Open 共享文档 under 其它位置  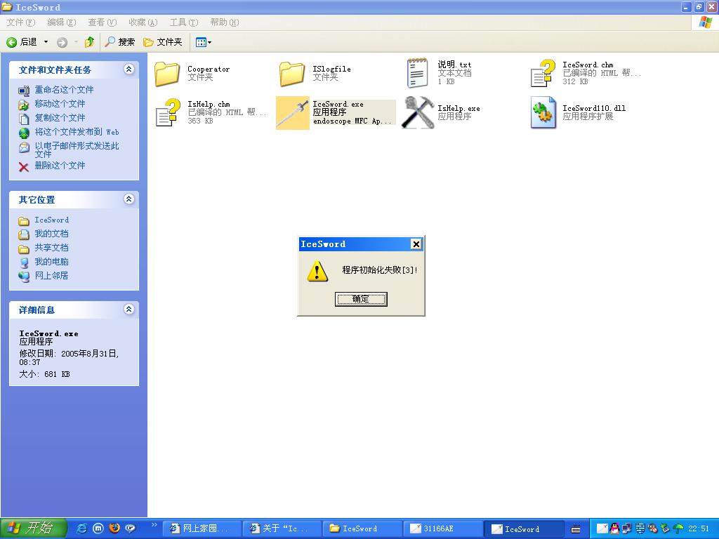52,248
